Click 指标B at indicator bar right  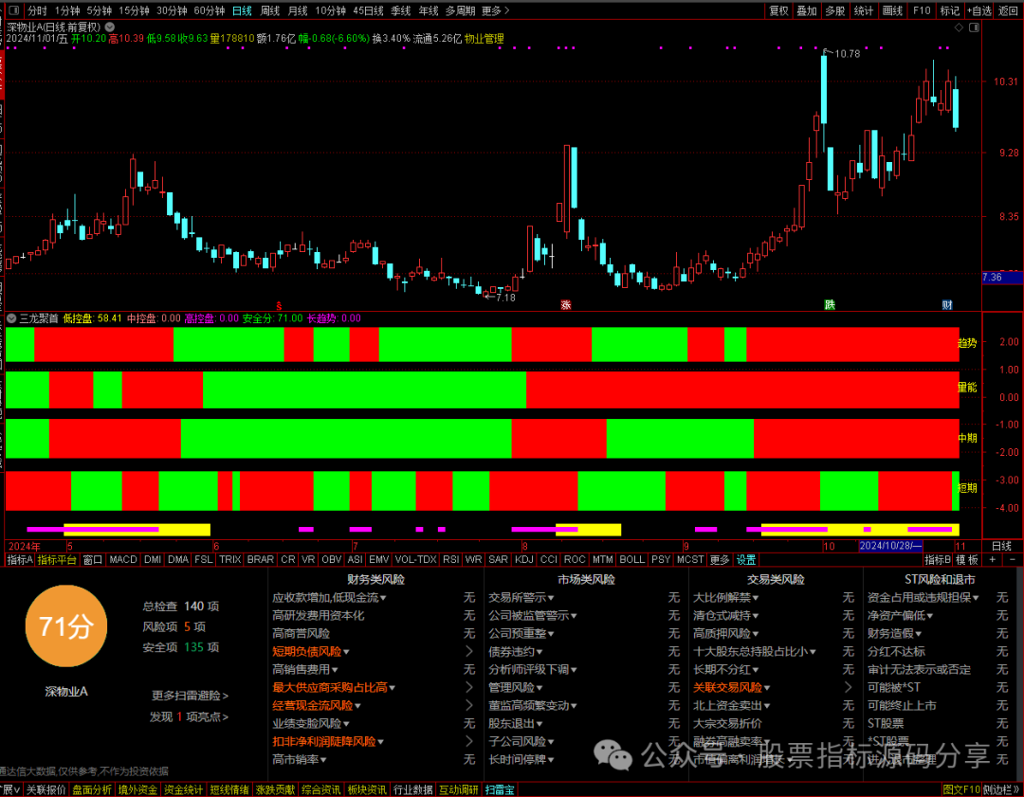(x=937, y=559)
